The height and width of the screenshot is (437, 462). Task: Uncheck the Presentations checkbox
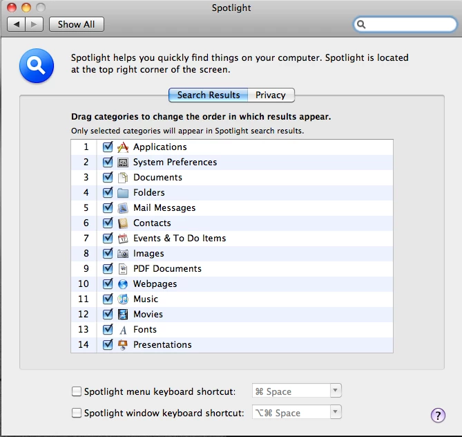coord(108,345)
